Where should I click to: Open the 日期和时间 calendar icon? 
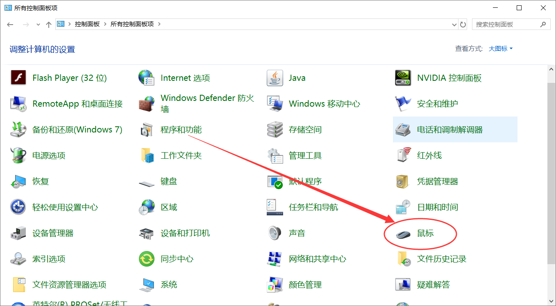403,207
